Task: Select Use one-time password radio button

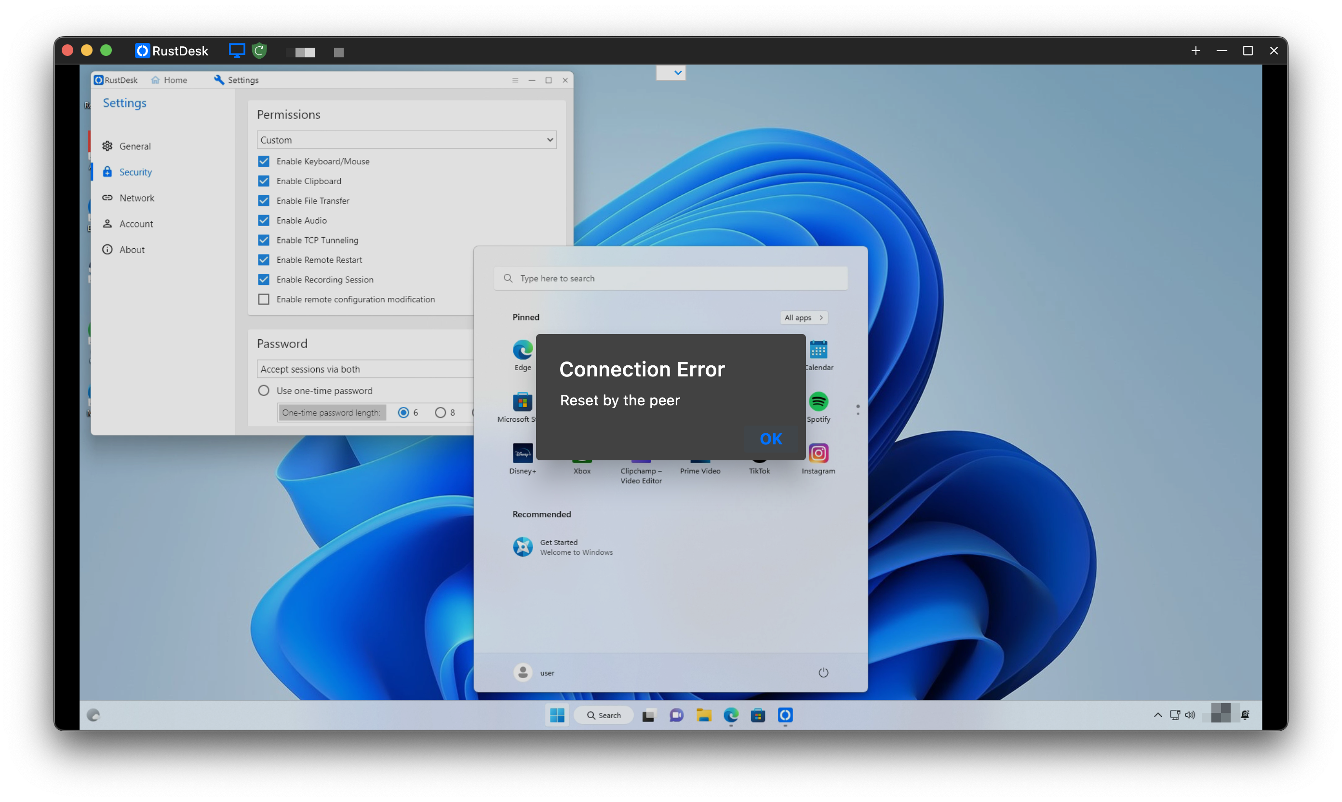Action: 264,391
